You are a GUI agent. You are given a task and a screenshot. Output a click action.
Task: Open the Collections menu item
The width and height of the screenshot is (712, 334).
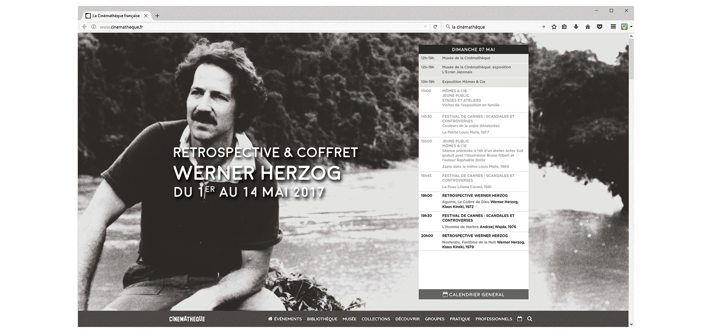[376, 319]
